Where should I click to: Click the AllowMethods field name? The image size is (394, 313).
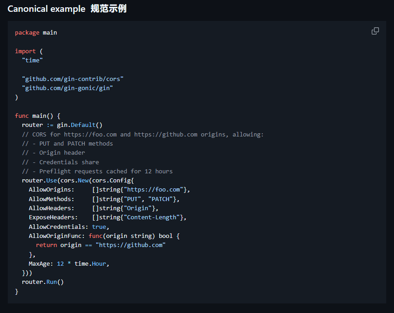(51, 199)
